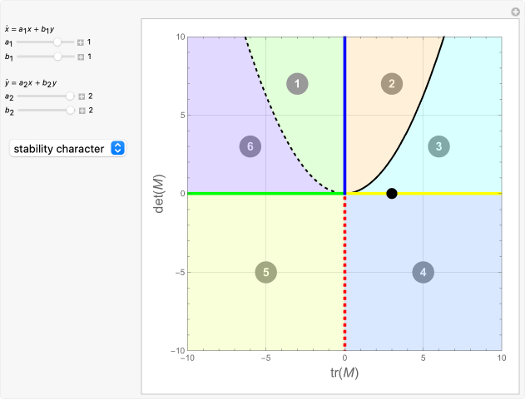Image resolution: width=525 pixels, height=400 pixels.
Task: Click the region 3 circle marker
Action: click(438, 146)
